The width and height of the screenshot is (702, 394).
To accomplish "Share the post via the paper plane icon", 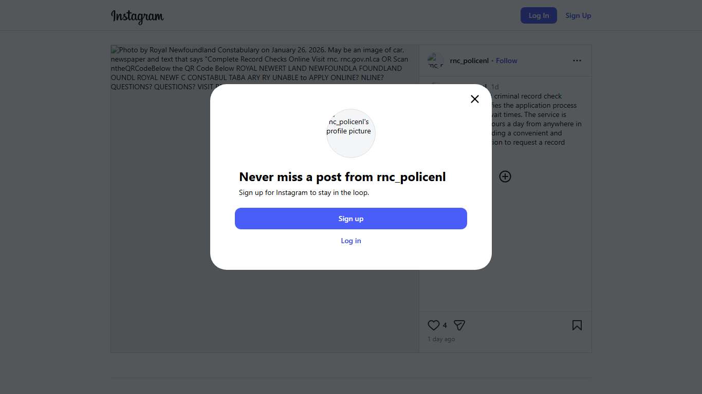I will pos(459,325).
